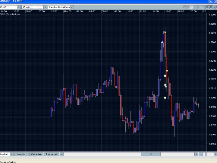Screen dimensions: 217x163
Task: Click the clock icon in the toolbar
Action: [207, 7]
